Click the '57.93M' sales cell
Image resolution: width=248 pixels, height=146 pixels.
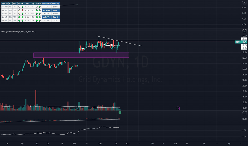tap(27, 20)
